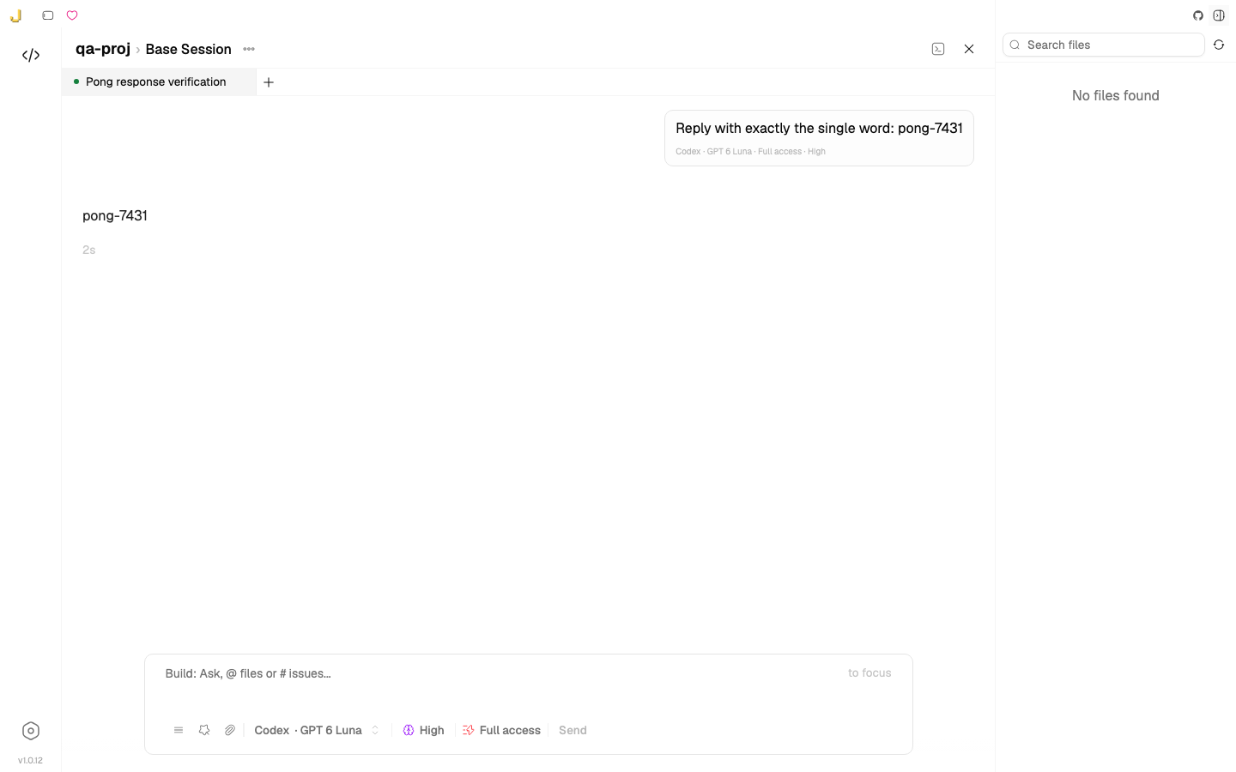Click the 2s duration label

point(89,250)
